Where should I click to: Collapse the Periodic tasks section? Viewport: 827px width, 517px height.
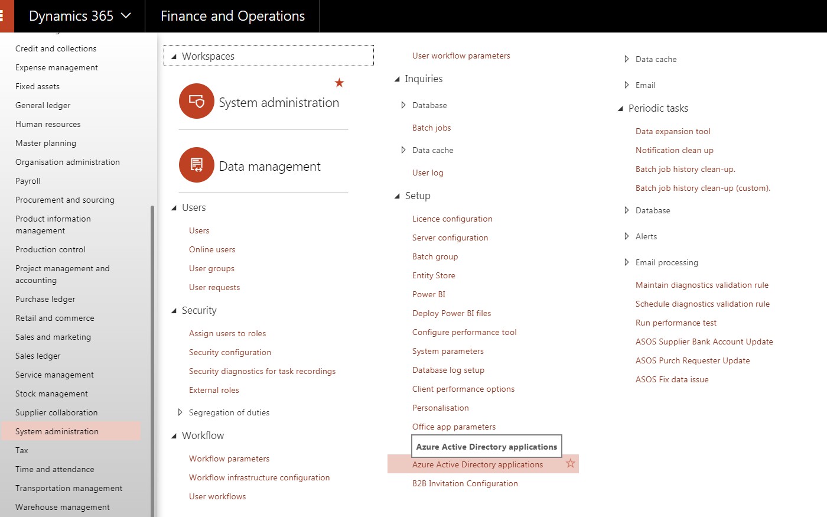(620, 109)
